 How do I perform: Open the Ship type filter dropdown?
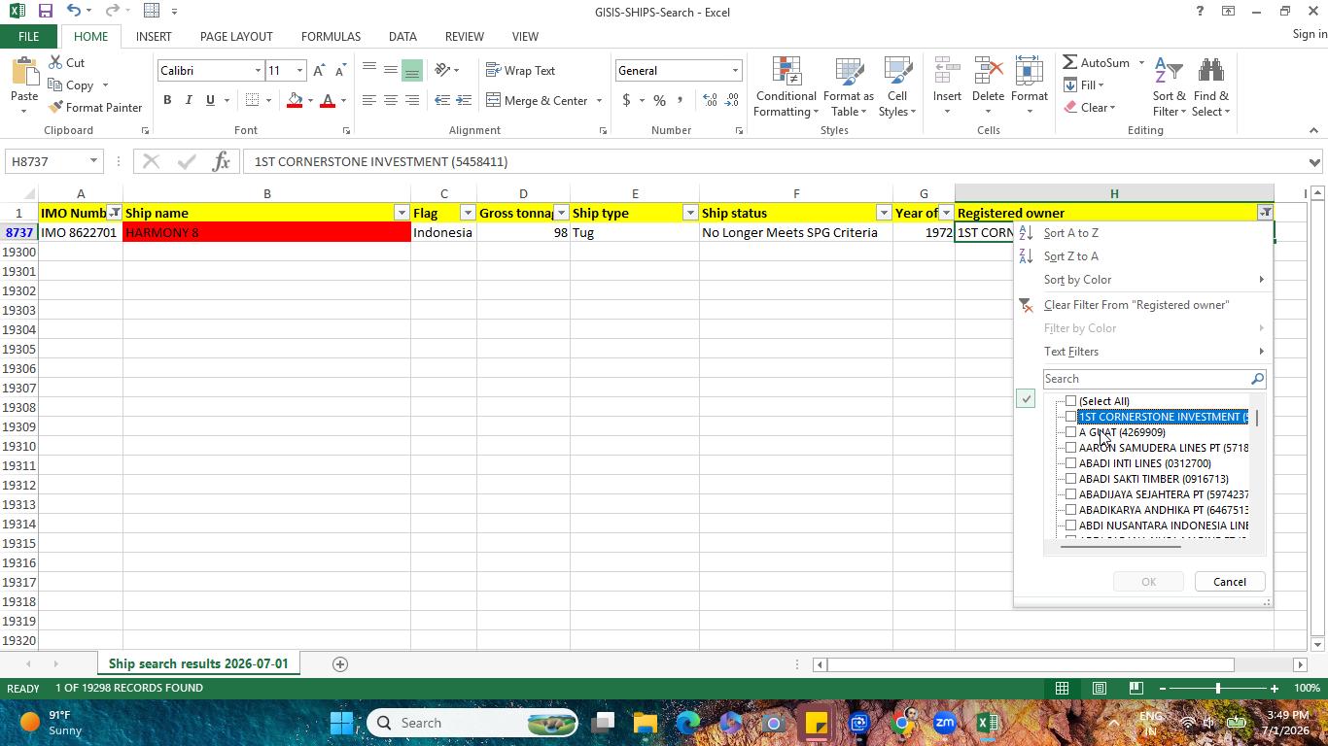point(690,213)
